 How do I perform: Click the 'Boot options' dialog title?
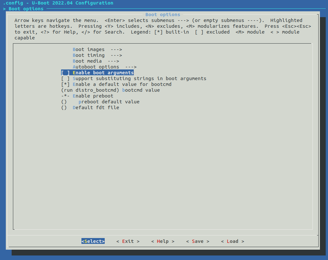(x=163, y=15)
